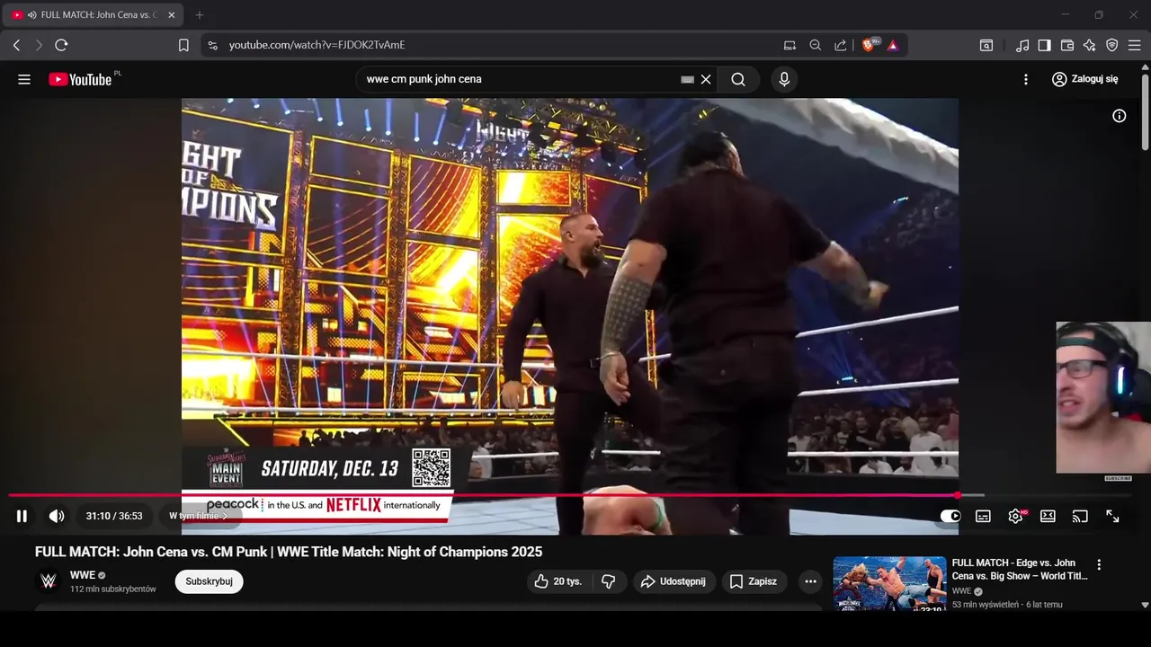Bookmark this page

tap(183, 45)
